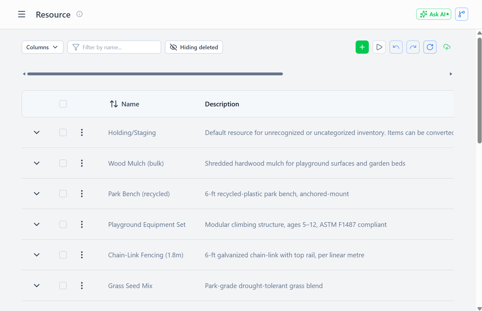Viewport: 482px width, 311px height.
Task: Click the Description column header
Action: pos(222,104)
